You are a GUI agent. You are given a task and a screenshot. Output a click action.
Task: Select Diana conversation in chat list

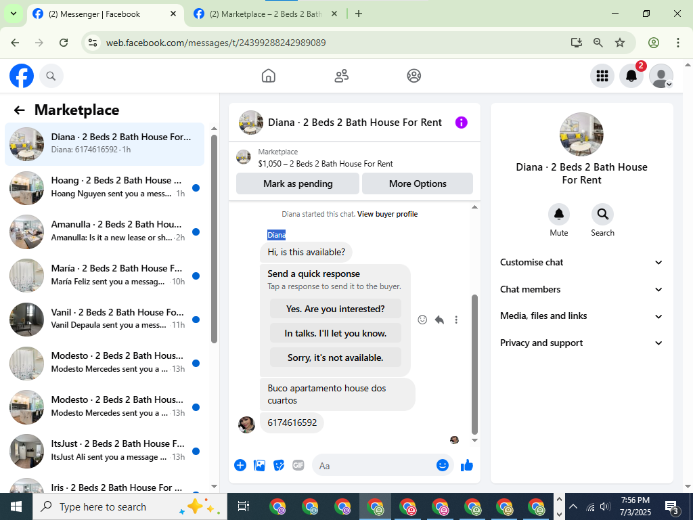(104, 144)
